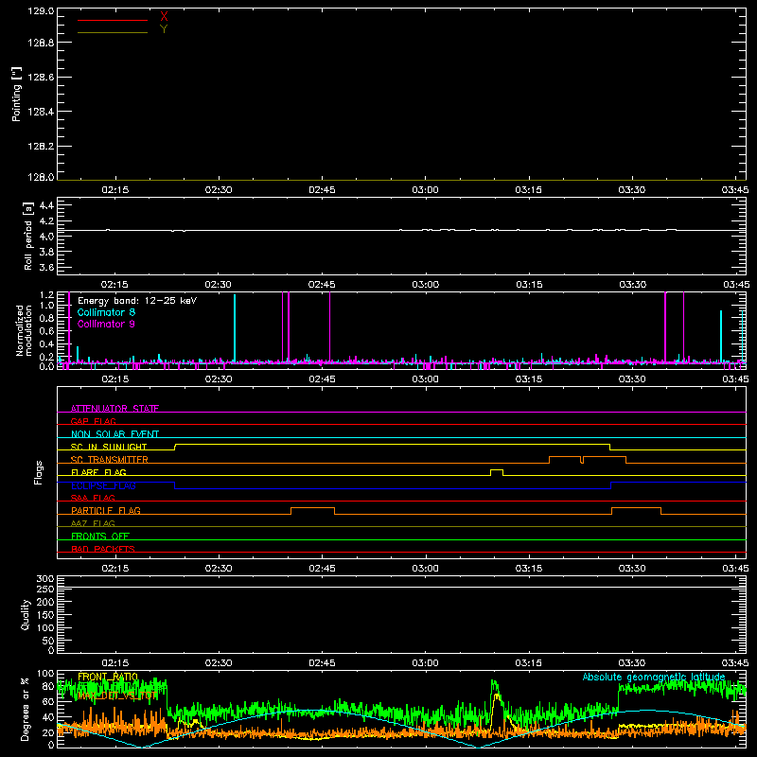757x757 pixels.
Task: Click the 02:30 time label under Flags plot
Action: (x=219, y=569)
